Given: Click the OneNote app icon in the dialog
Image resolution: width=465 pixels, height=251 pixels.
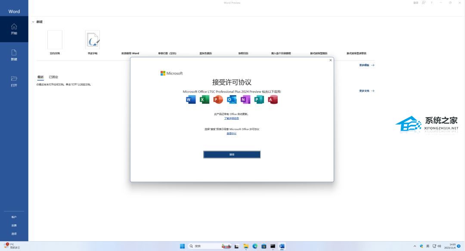Looking at the screenshot, I should coord(245,99).
